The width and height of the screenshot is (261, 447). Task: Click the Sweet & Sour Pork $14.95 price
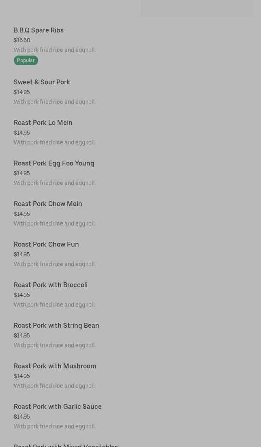click(x=22, y=92)
